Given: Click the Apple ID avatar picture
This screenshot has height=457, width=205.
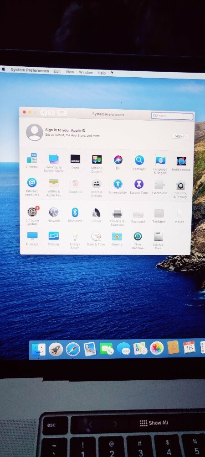Looking at the screenshot, I should click(35, 133).
